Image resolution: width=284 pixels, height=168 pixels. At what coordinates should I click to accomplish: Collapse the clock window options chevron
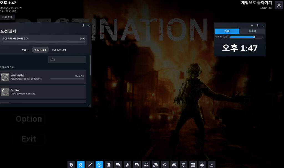[x=252, y=25]
